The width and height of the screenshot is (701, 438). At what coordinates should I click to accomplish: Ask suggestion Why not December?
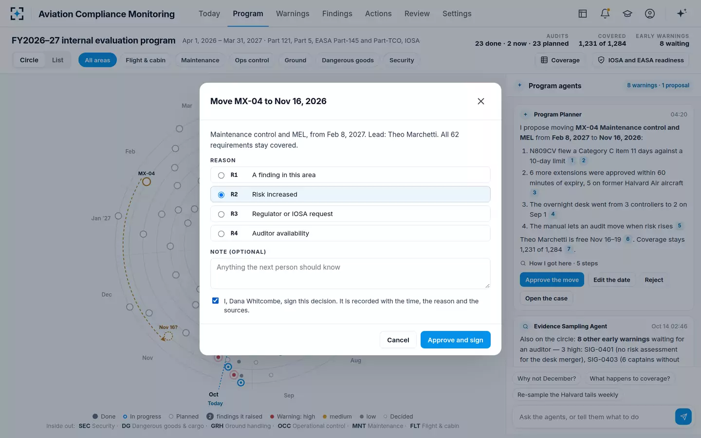point(547,379)
